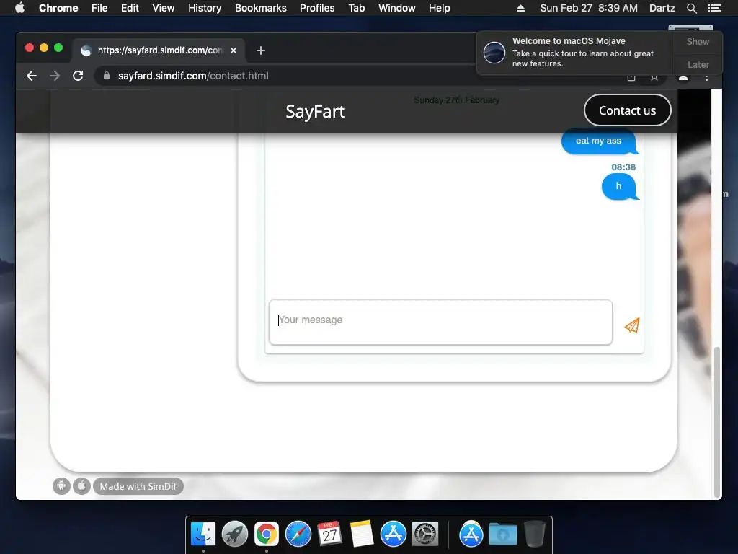Maximize Chrome window green button
This screenshot has height=554, width=738.
point(58,48)
